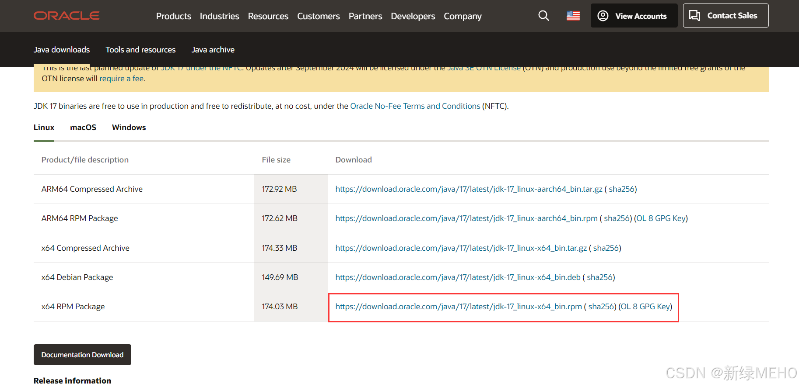
Task: Open View Accounts menu
Action: tap(634, 16)
